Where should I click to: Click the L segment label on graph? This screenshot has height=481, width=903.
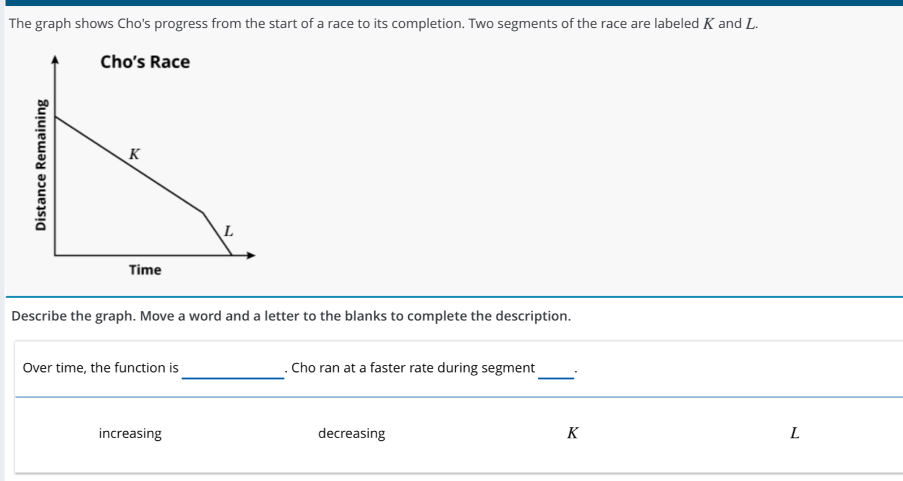[228, 231]
